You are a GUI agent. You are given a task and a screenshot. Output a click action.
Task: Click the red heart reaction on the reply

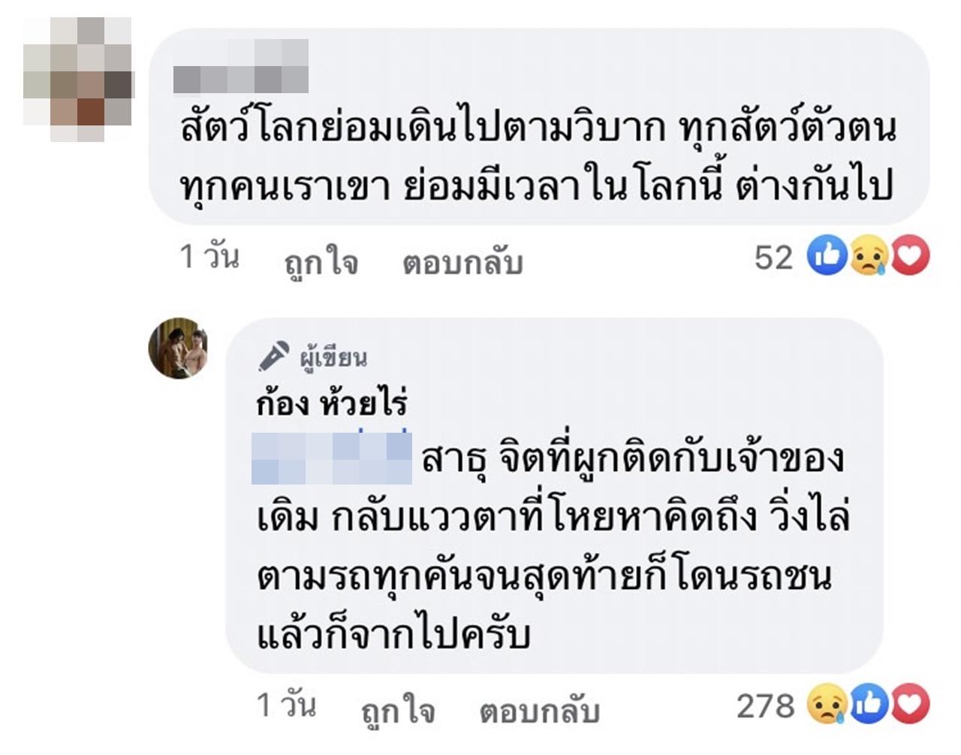[911, 705]
